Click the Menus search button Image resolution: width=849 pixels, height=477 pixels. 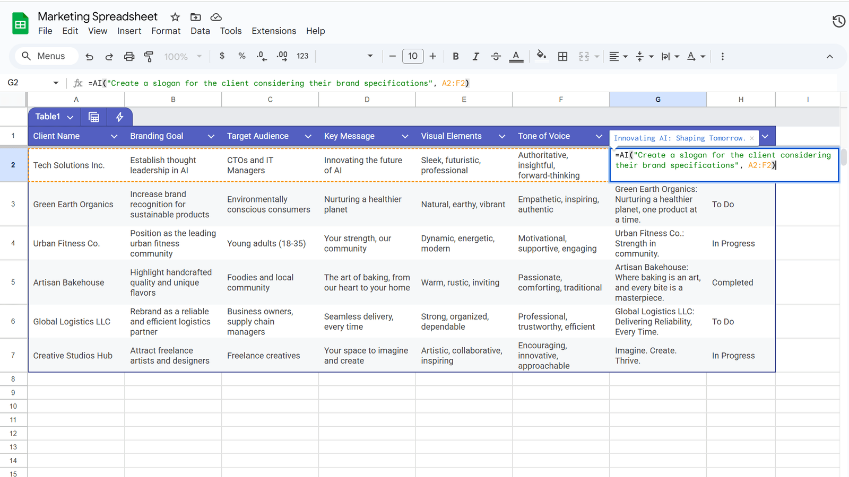[x=46, y=56]
